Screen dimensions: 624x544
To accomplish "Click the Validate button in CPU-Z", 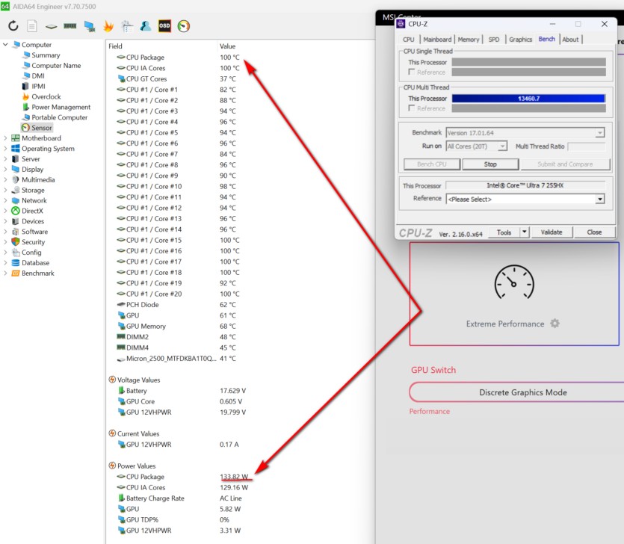I will pyautogui.click(x=552, y=232).
